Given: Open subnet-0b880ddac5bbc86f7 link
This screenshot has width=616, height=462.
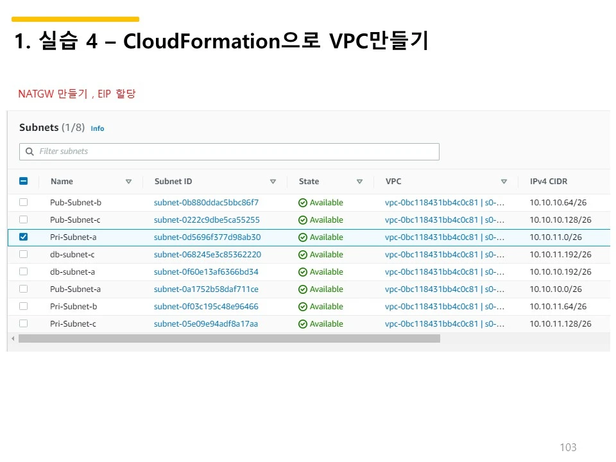Looking at the screenshot, I should [206, 203].
